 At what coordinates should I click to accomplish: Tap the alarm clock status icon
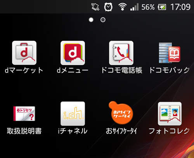[x=108, y=7]
